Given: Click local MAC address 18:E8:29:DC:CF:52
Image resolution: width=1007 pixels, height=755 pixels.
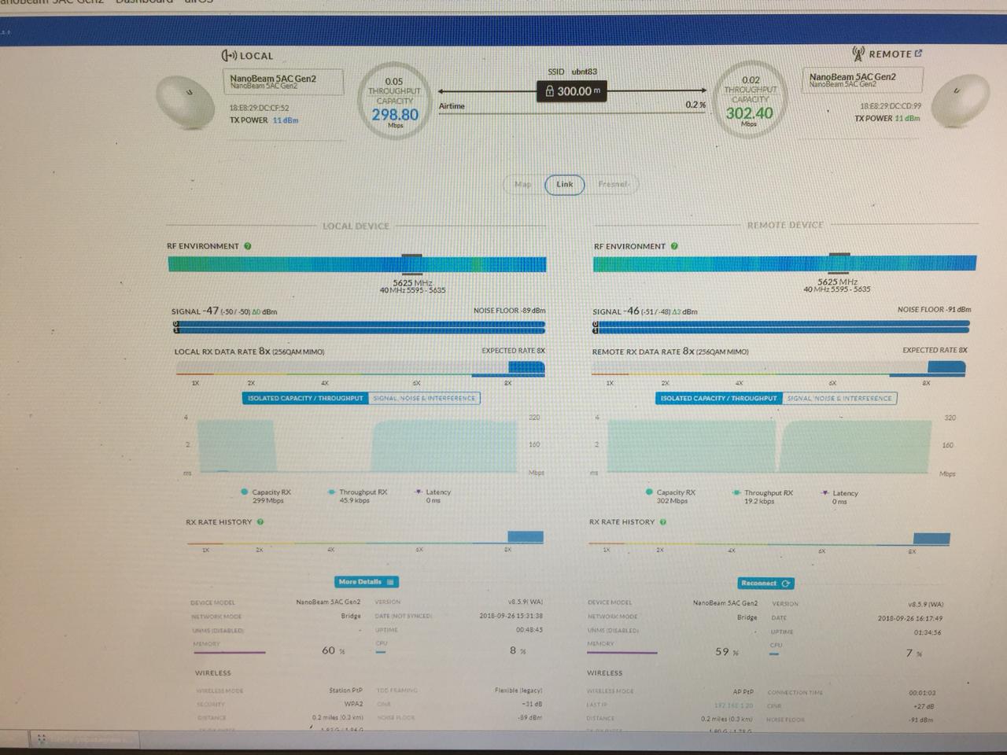Looking at the screenshot, I should pos(260,108).
